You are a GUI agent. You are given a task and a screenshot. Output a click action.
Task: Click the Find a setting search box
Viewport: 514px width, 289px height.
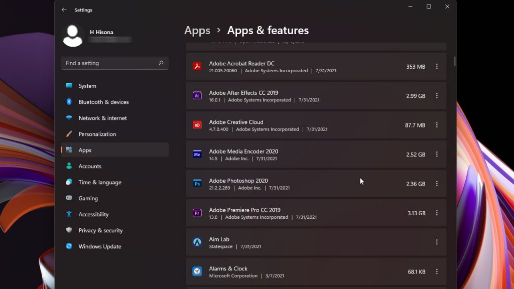115,63
